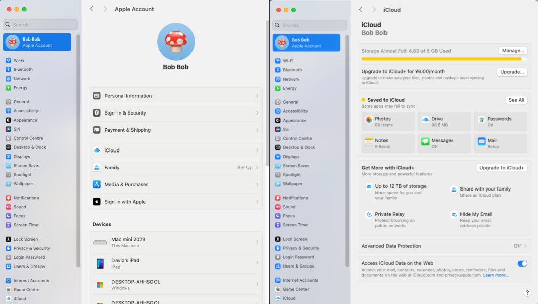Expand Personal Information row chevron
The height and width of the screenshot is (304, 538).
pyautogui.click(x=257, y=96)
